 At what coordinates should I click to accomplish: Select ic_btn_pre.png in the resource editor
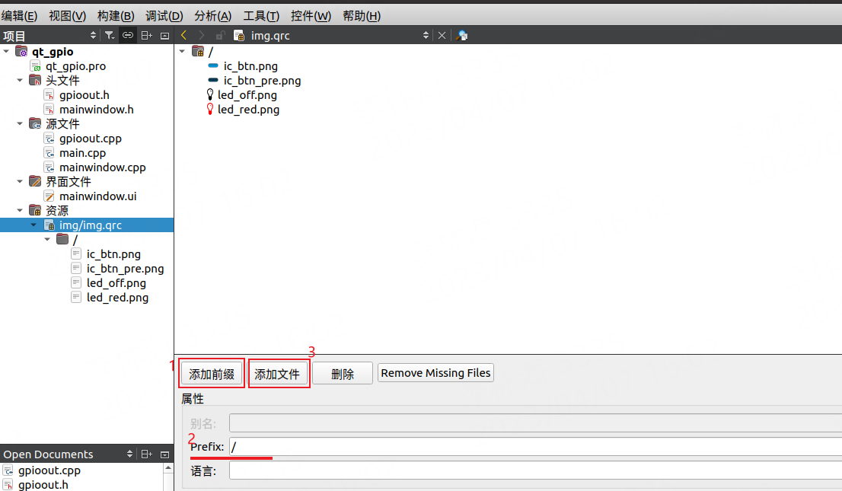click(262, 81)
